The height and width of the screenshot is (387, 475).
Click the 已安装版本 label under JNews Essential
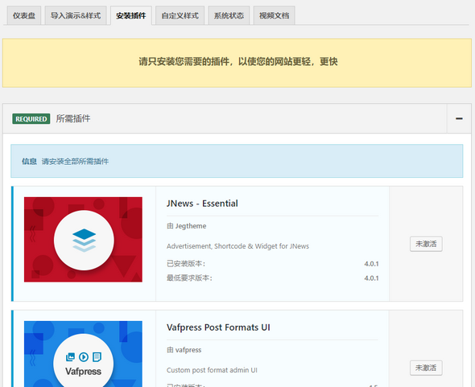pos(186,264)
